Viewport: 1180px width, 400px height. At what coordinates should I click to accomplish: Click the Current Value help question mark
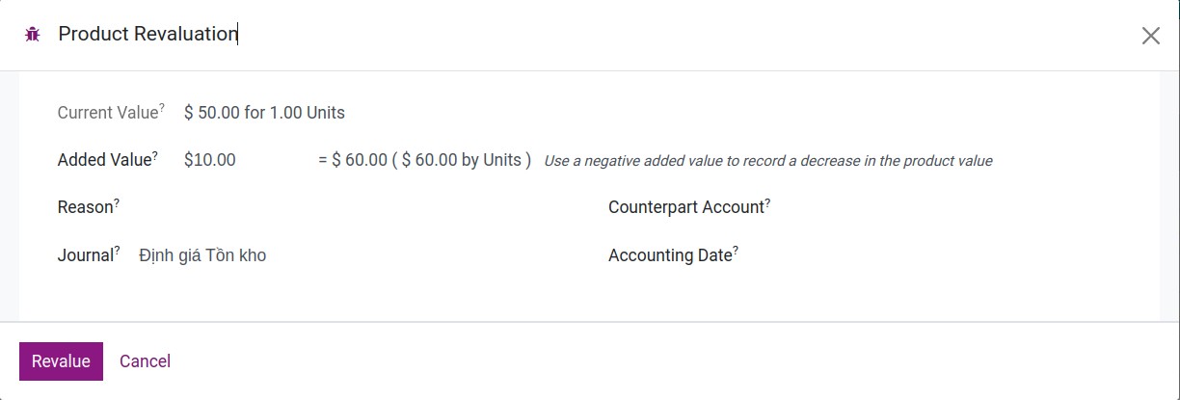tap(161, 107)
